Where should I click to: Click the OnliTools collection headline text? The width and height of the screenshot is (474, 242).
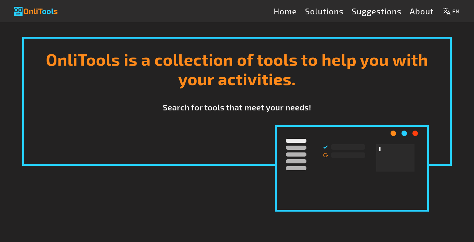(x=237, y=70)
